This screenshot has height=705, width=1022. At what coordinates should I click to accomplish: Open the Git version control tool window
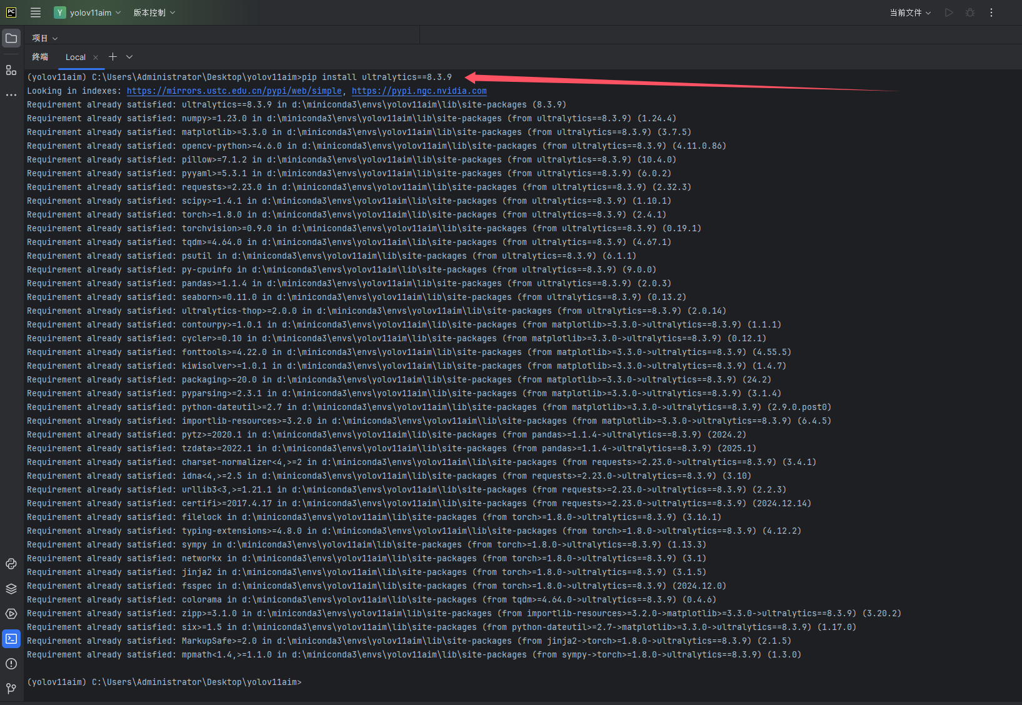[11, 688]
